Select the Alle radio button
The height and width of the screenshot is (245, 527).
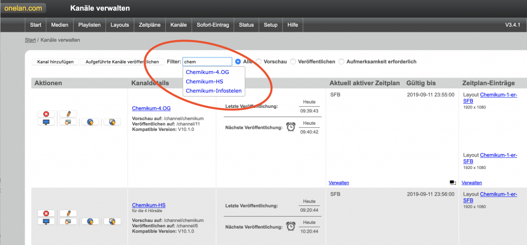(238, 62)
